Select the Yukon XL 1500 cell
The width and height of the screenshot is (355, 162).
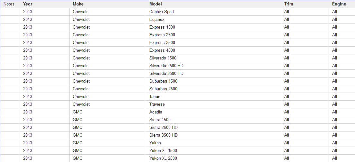click(x=163, y=151)
